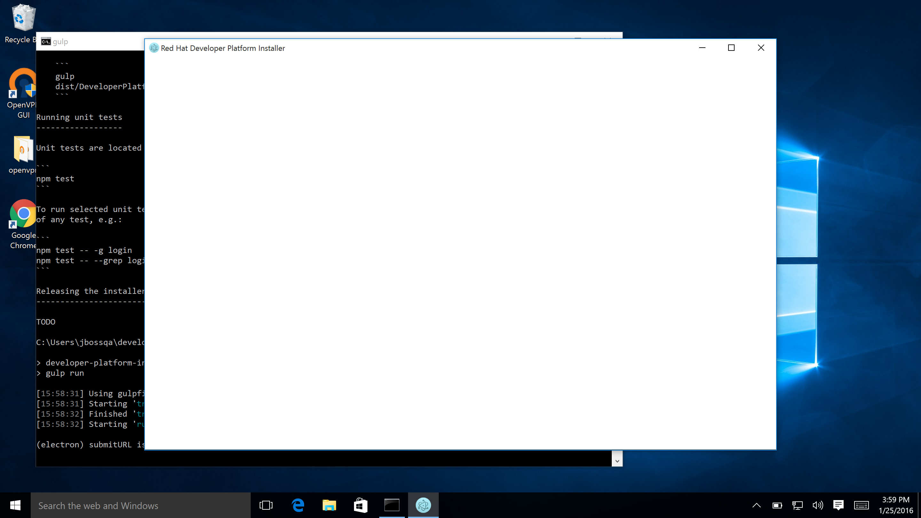This screenshot has width=921, height=518.
Task: Click the Windows Start button
Action: point(15,505)
